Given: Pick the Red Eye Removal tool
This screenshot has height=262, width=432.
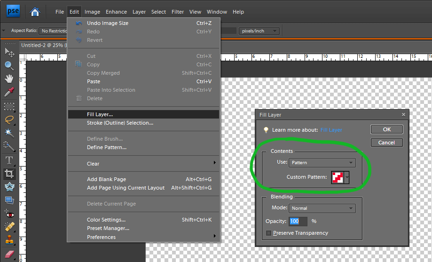Looking at the screenshot, I should 9,214.
